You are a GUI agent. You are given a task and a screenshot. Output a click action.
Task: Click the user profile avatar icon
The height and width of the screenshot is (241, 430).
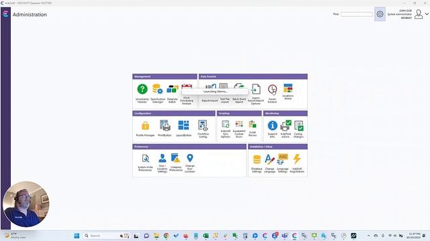[419, 14]
